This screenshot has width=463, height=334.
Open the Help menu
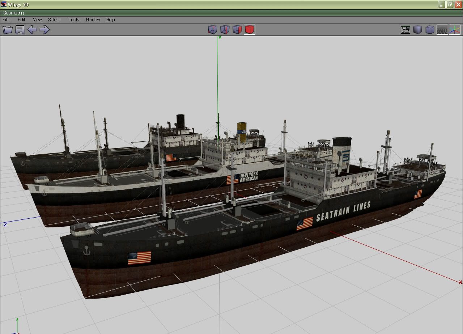[111, 20]
